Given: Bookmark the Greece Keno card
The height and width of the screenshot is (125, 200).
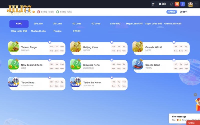Looking at the screenshot, I should pyautogui.click(x=174, y=60).
